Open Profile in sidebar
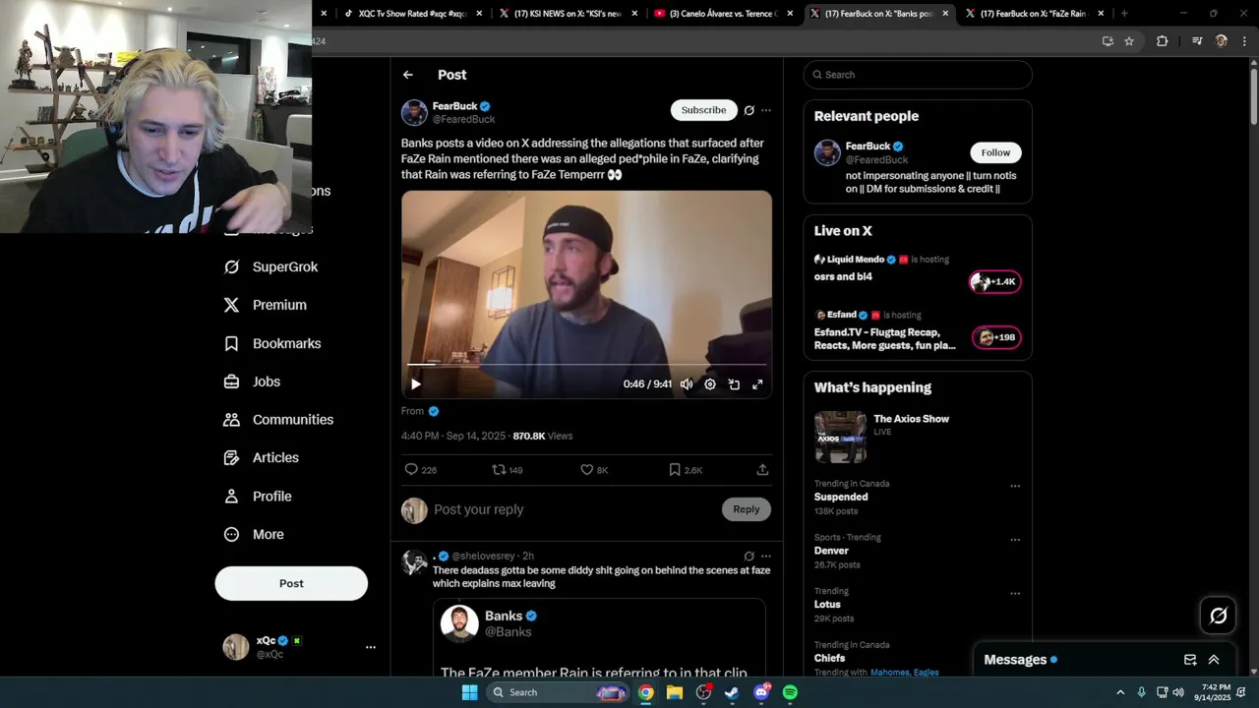Viewport: 1259px width, 708px height. (x=258, y=497)
